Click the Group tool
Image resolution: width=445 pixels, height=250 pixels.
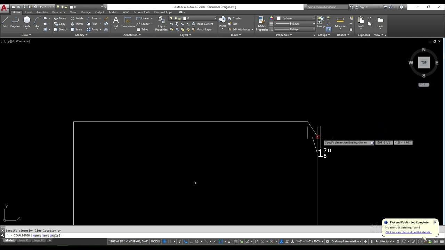tap(321, 22)
